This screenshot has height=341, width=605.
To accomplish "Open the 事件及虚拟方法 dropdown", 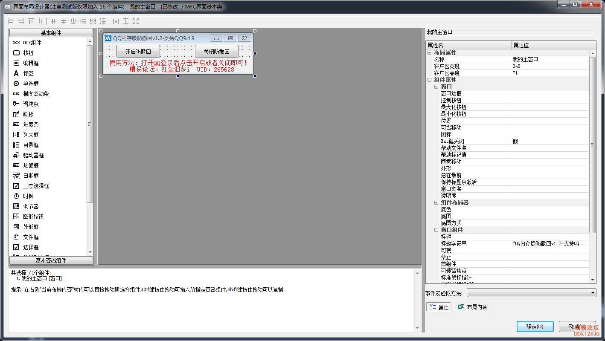I will point(531,293).
